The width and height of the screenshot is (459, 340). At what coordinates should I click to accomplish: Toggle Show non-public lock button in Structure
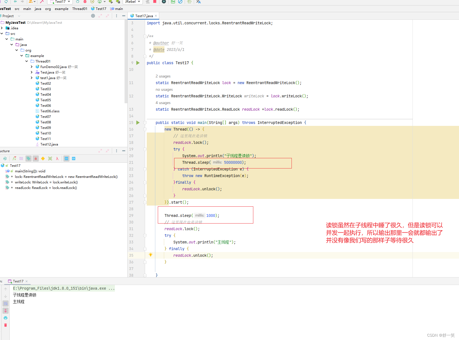tap(36, 159)
